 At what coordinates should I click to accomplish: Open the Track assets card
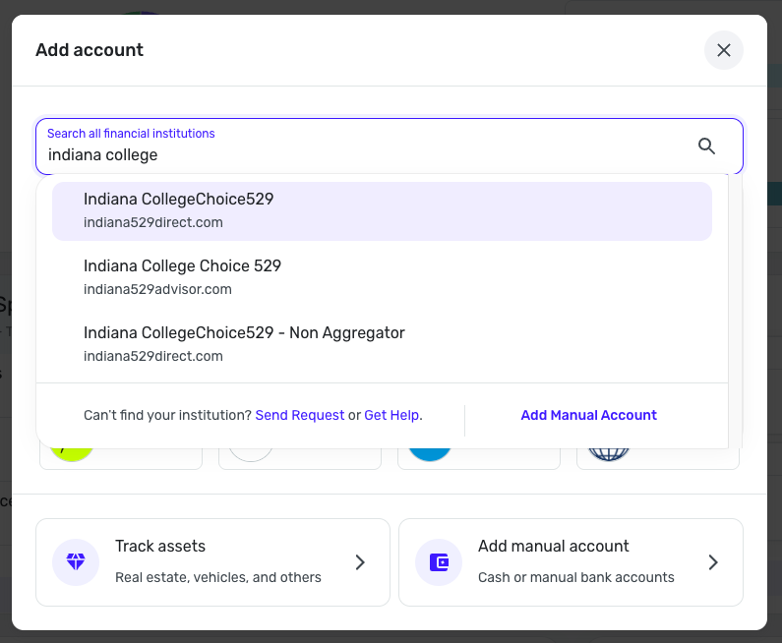[212, 562]
